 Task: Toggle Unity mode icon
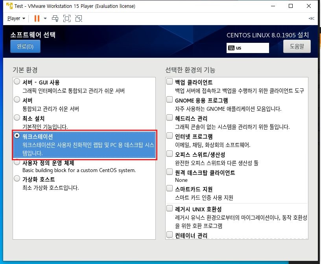[79, 18]
